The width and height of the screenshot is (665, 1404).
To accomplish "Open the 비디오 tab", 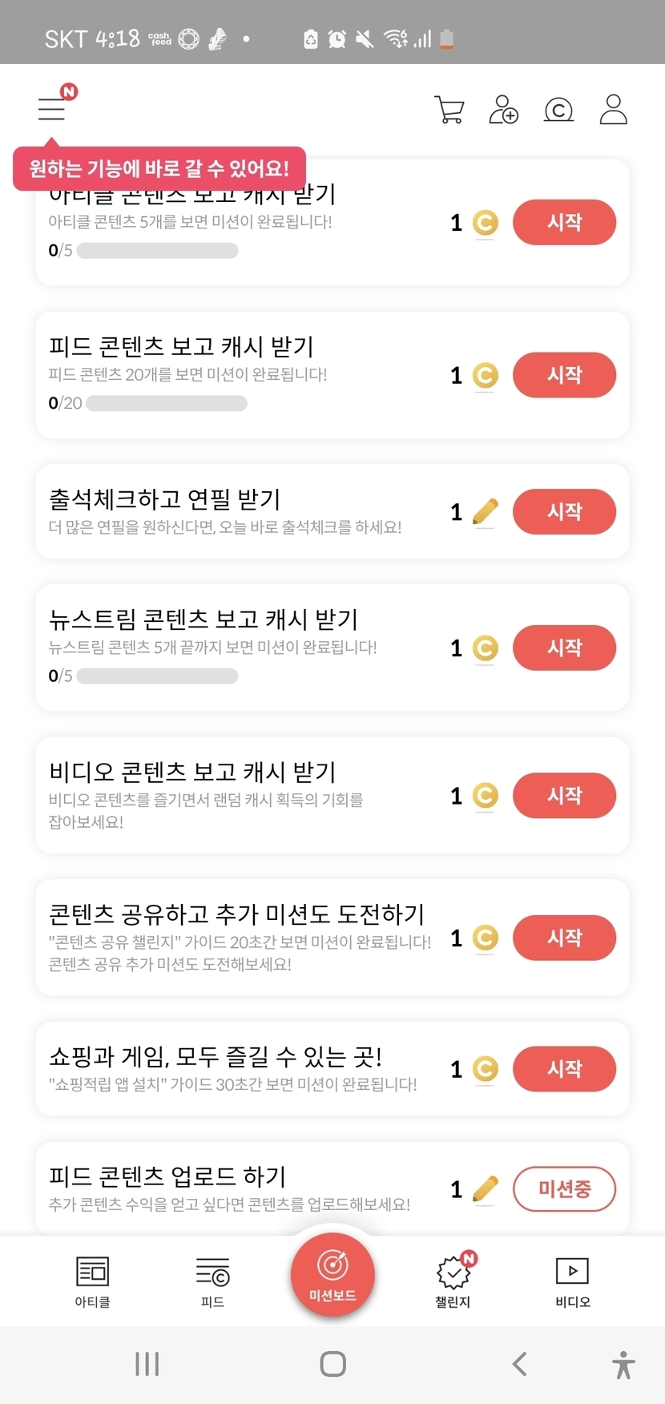I will point(572,1281).
